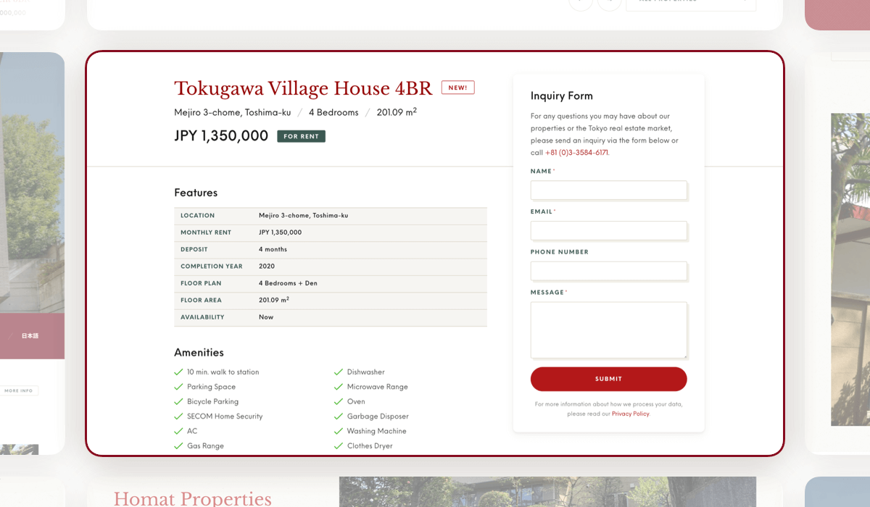Screen dimensions: 870x507
Task: Click the checkmark beside SECOM Home Security
Action: (178, 416)
